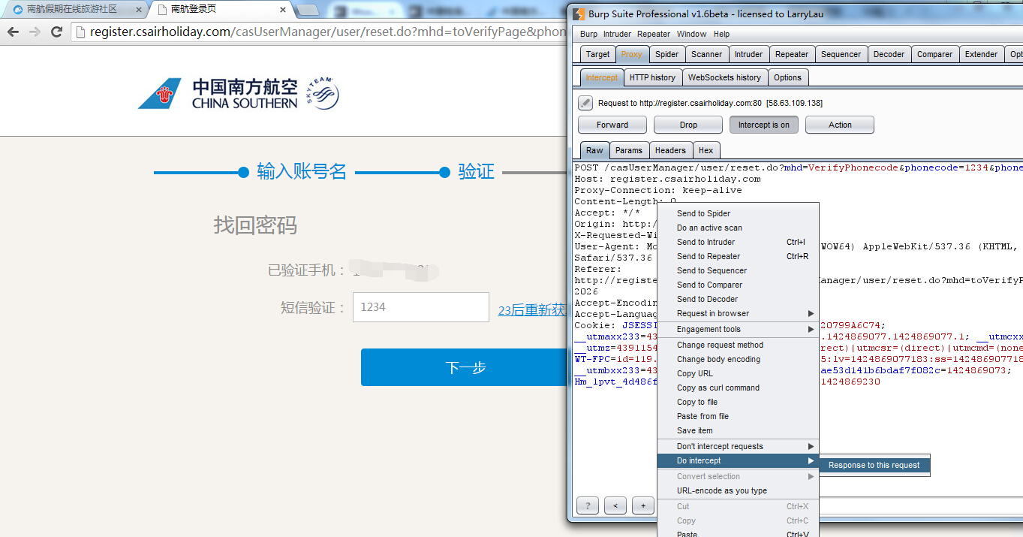The width and height of the screenshot is (1023, 537).
Task: Switch to the Hex view tab
Action: pyautogui.click(x=706, y=150)
